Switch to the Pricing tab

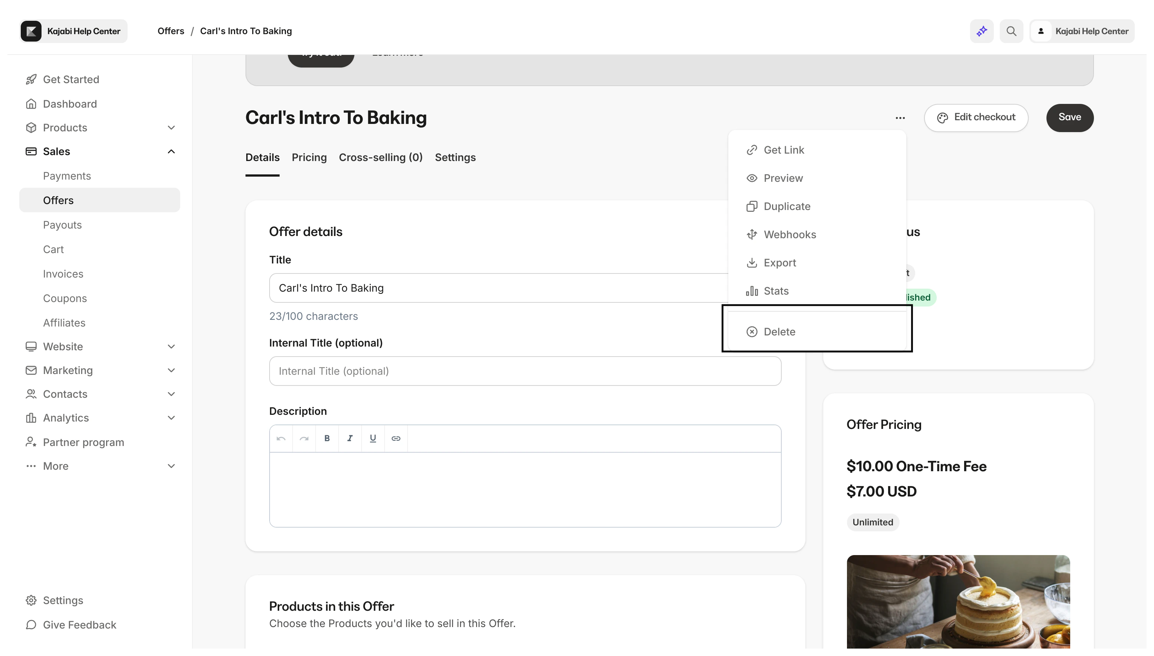[309, 157]
